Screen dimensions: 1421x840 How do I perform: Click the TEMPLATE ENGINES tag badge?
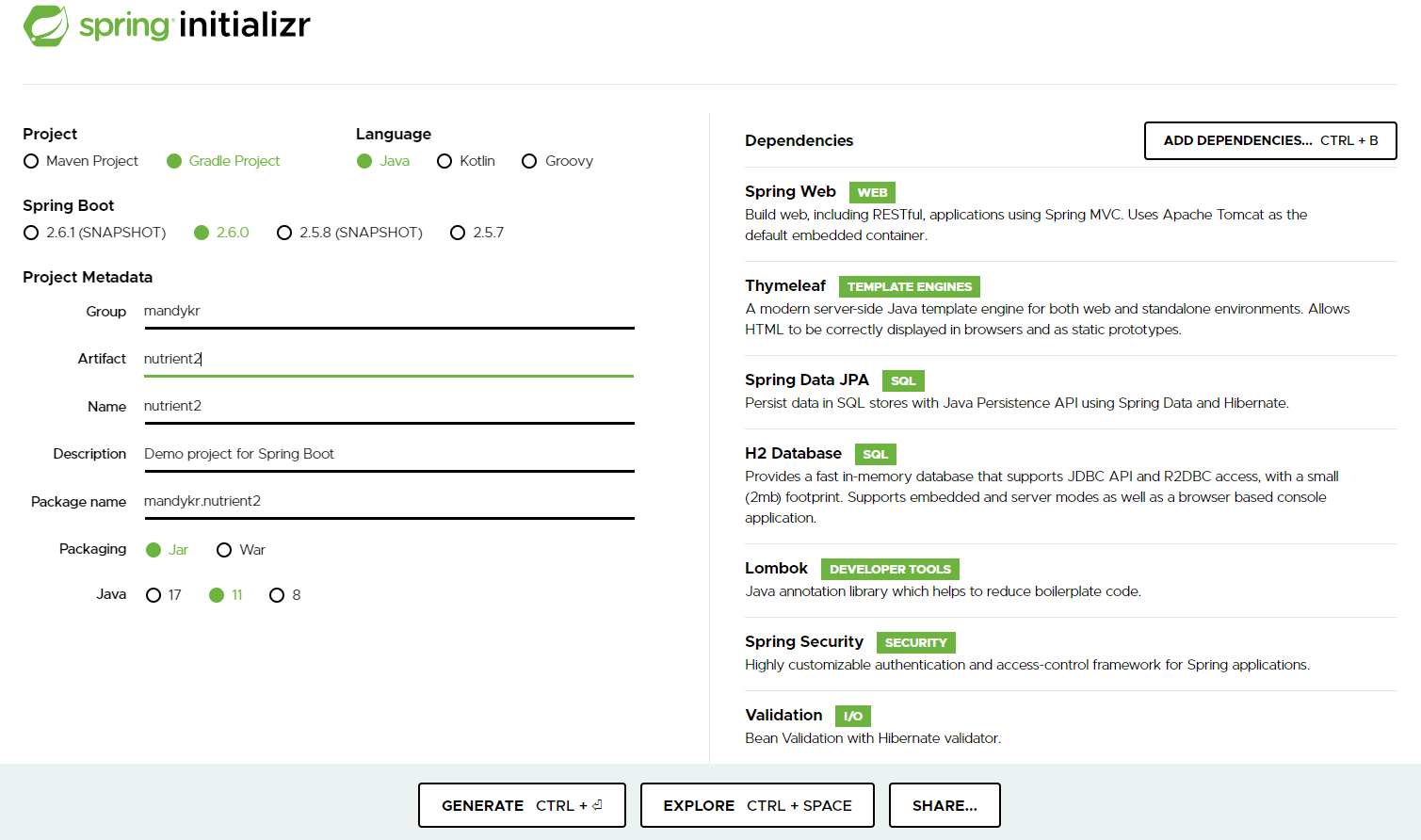910,286
